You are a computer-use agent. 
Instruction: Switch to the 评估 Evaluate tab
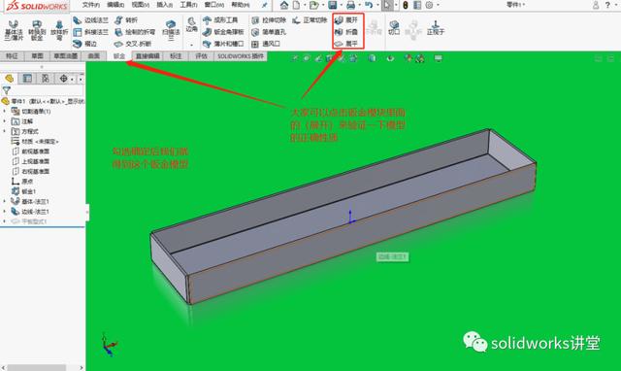tap(201, 56)
